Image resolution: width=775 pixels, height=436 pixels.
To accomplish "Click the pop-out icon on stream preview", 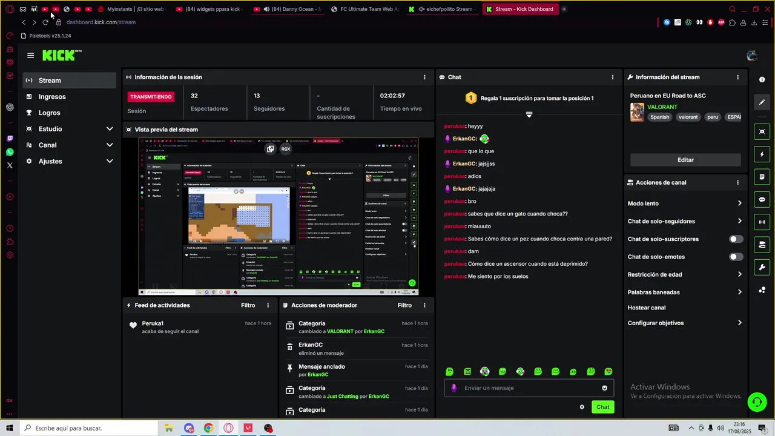I will [270, 148].
